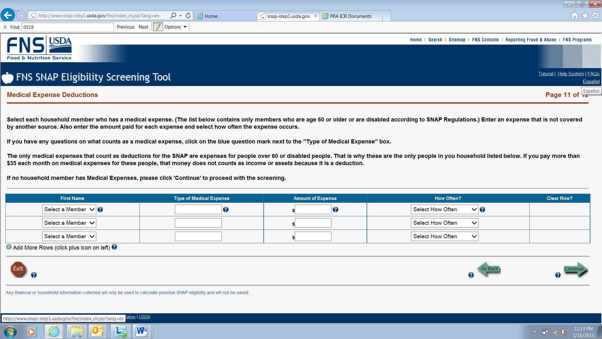This screenshot has width=602, height=339.
Task: Switch to the Home browser tab
Action: pyautogui.click(x=225, y=16)
